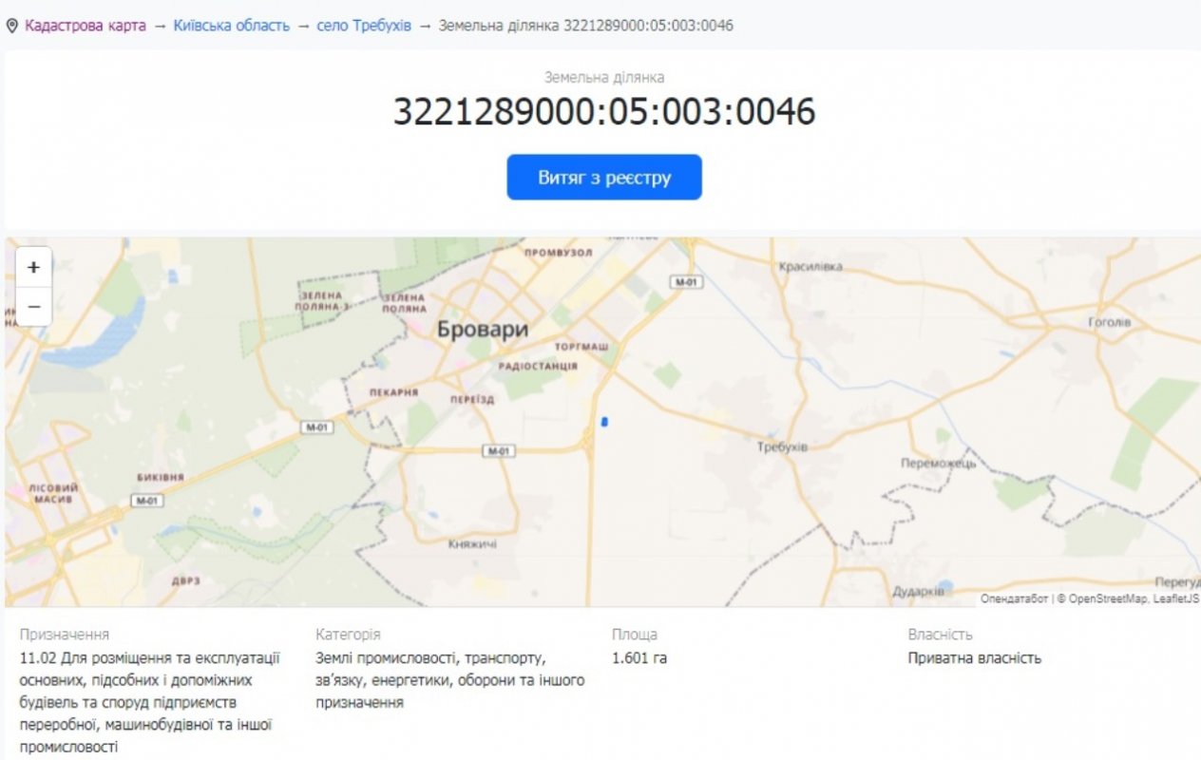This screenshot has width=1201, height=760.
Task: Click the Бровари city label on map
Action: [482, 330]
